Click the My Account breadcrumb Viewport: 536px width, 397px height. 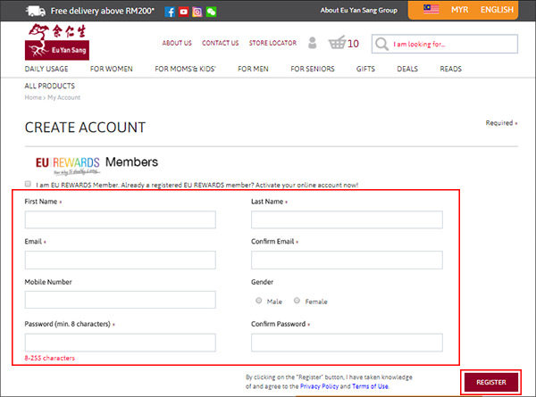[64, 97]
